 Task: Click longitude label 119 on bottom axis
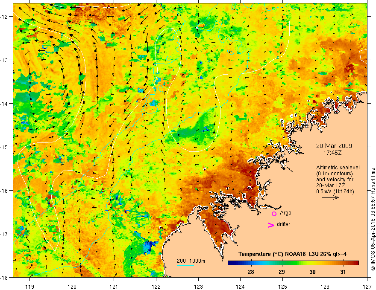point(30,287)
